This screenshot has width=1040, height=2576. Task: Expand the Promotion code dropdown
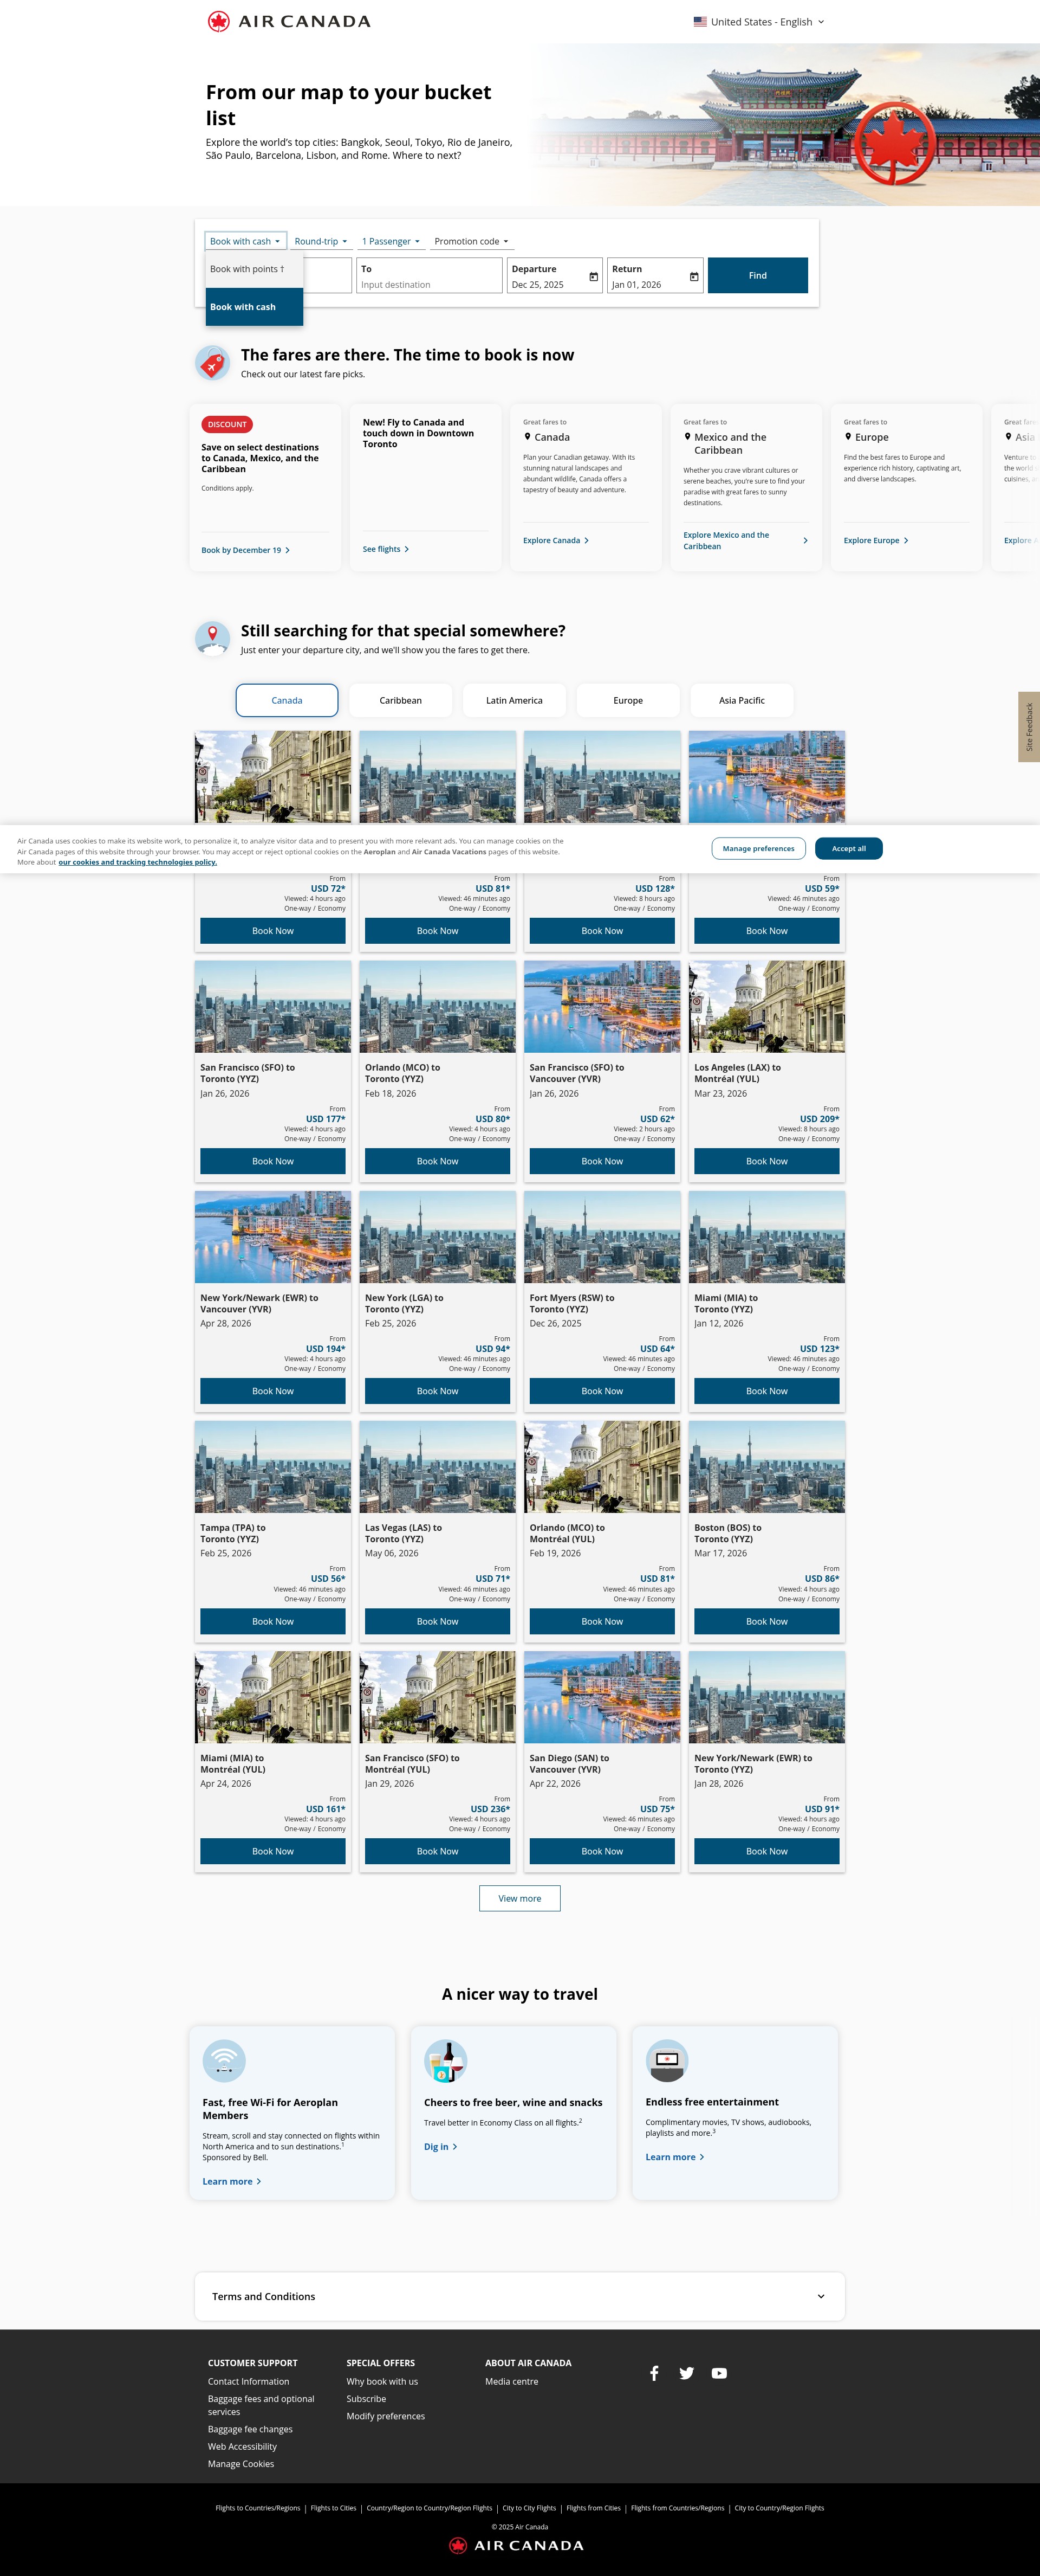[x=472, y=241]
